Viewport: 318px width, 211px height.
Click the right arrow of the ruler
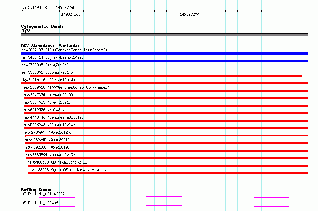click(307, 11)
